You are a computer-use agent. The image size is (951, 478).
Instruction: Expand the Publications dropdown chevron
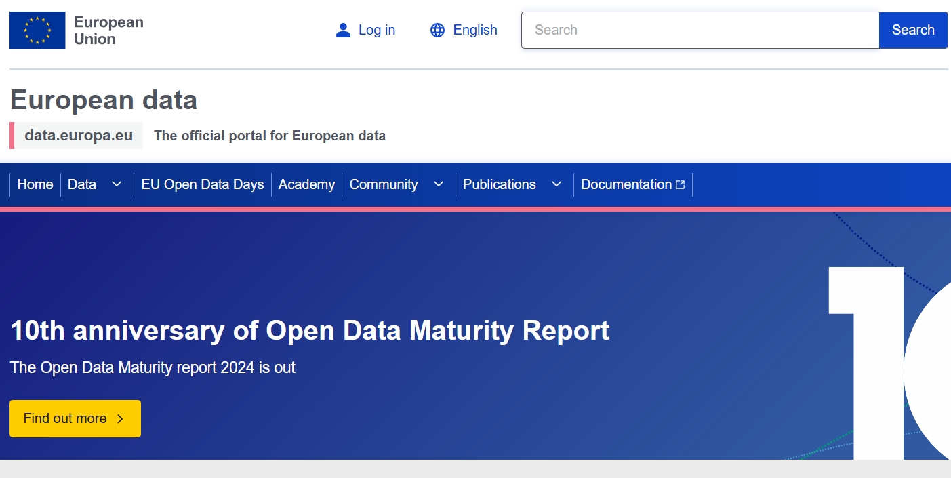[557, 184]
